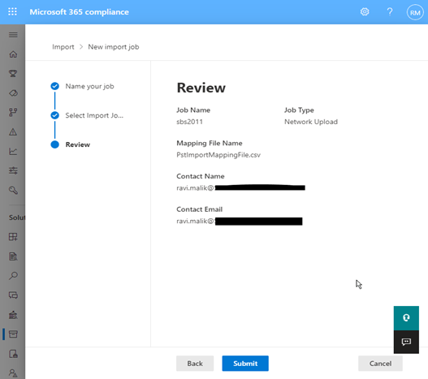Open Catalog grid icon in sidebar
The image size is (428, 379).
13,236
